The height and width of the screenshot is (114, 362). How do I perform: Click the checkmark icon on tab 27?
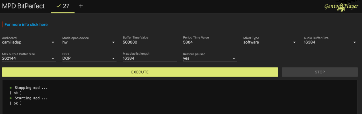coord(59,6)
